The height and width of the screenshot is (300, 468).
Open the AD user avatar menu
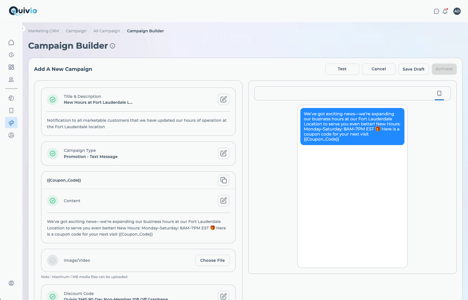(x=457, y=11)
